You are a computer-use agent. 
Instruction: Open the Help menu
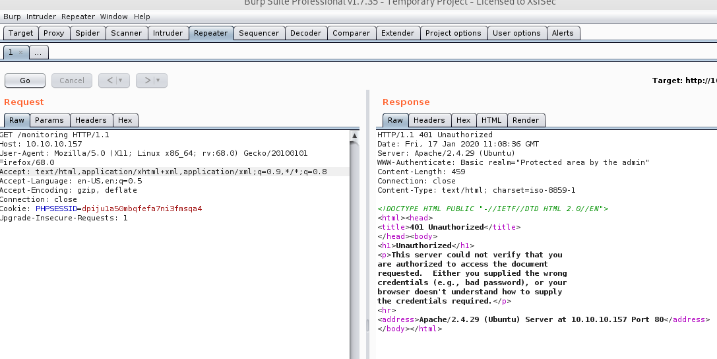click(x=142, y=16)
